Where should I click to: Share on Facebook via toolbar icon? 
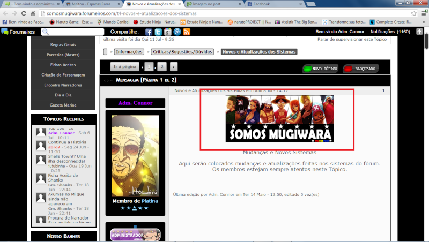pyautogui.click(x=149, y=32)
